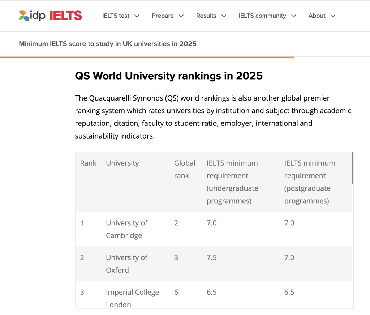Click Imperial College London in the table
The width and height of the screenshot is (370, 315).
coord(132,298)
